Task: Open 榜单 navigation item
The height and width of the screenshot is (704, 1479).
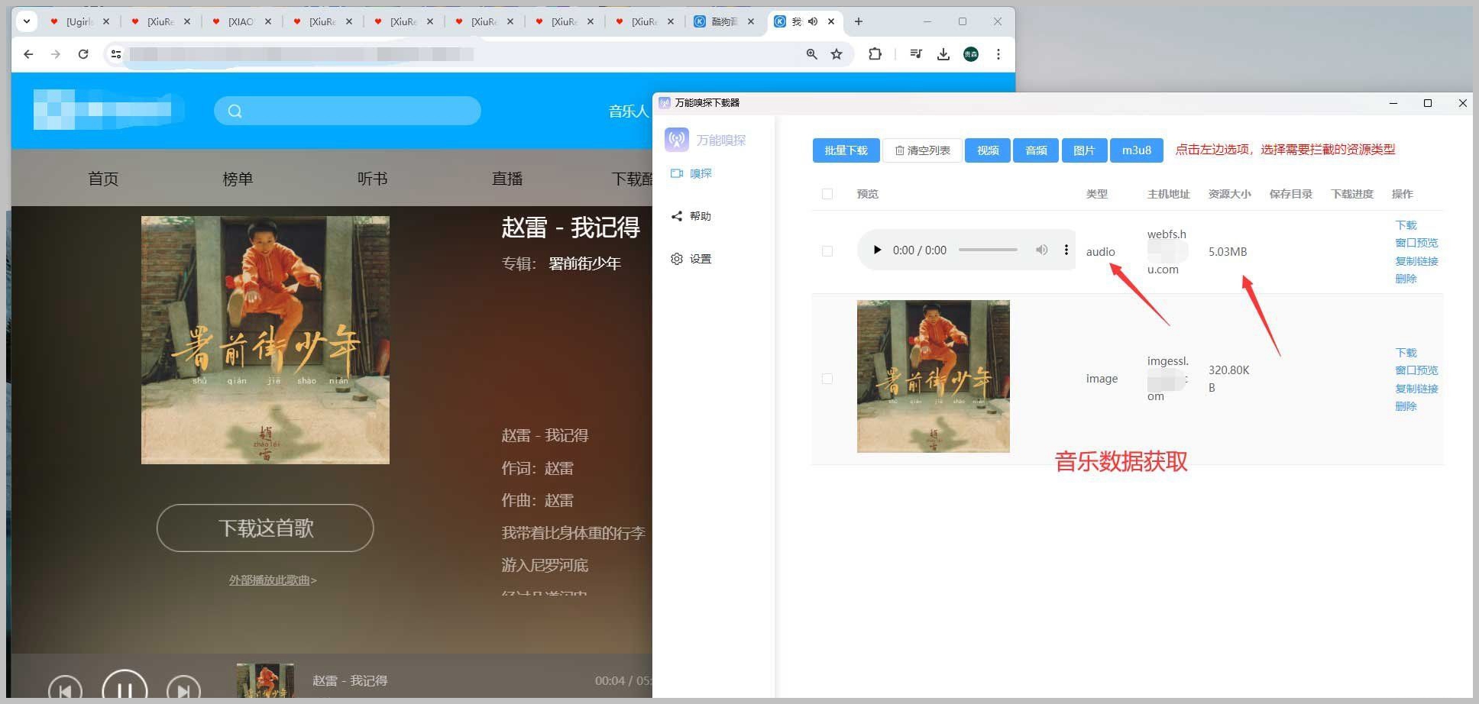Action: click(x=238, y=179)
